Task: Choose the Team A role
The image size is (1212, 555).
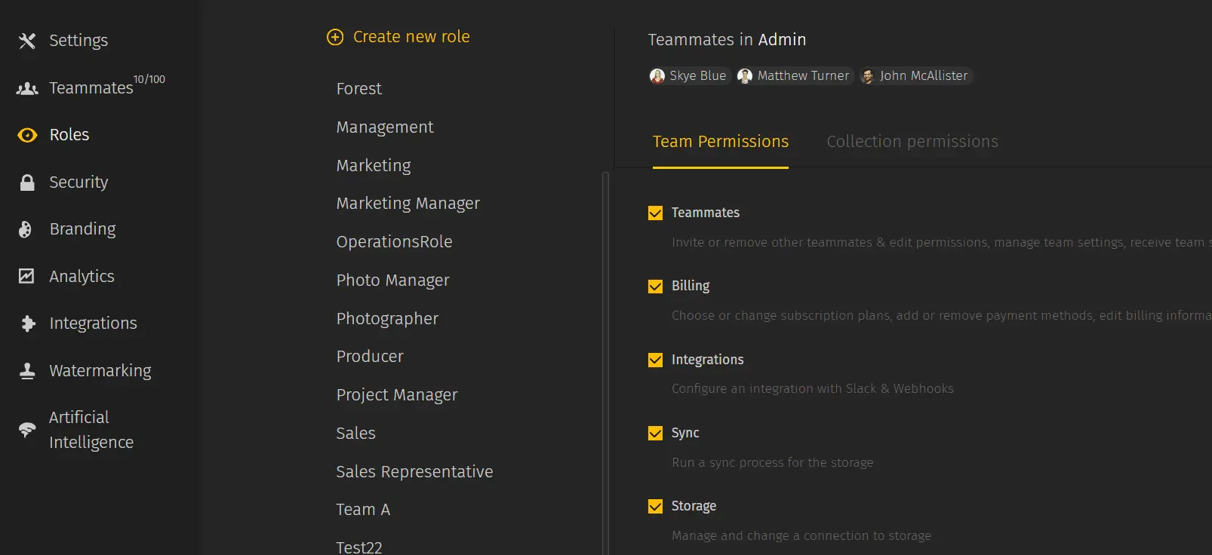Action: tap(364, 510)
